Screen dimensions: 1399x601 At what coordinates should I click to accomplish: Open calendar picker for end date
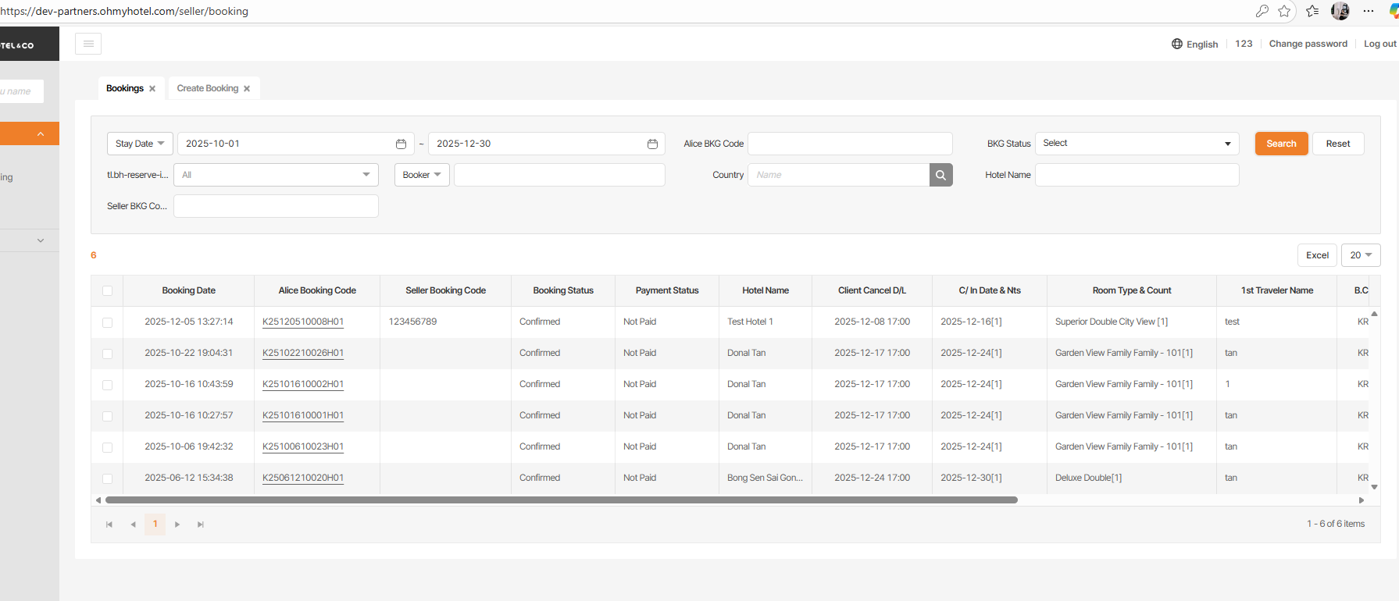tap(652, 144)
